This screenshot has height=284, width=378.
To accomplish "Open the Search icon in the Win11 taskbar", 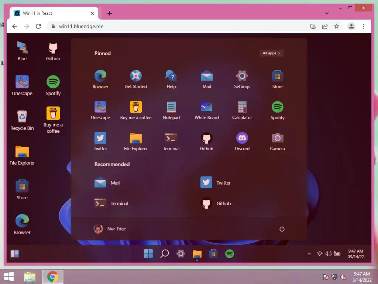I will [165, 254].
